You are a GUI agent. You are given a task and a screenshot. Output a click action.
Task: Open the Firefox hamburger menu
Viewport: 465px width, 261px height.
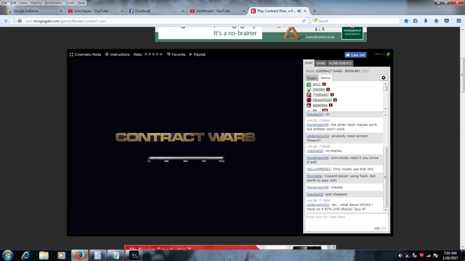(x=459, y=21)
